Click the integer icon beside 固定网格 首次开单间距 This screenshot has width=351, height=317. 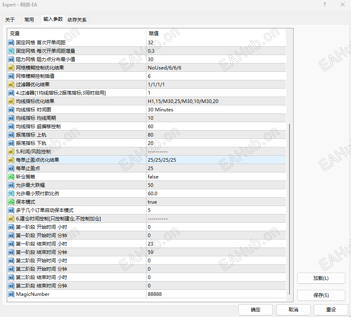(x=11, y=43)
